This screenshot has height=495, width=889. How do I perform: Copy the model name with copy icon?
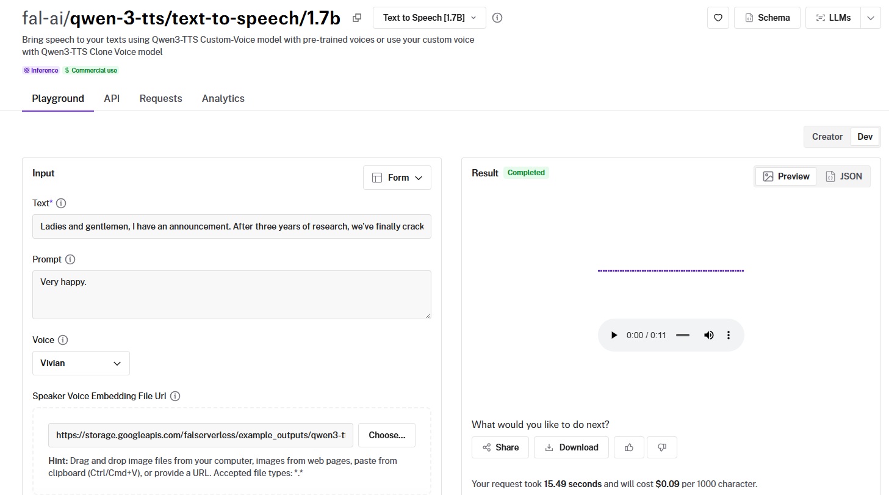357,18
